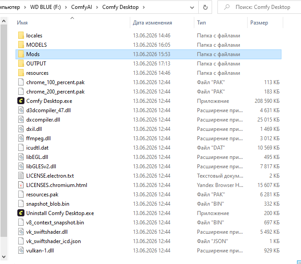This screenshot has height=264, width=301.
Task: Sort by Имя column header
Action: [72, 23]
